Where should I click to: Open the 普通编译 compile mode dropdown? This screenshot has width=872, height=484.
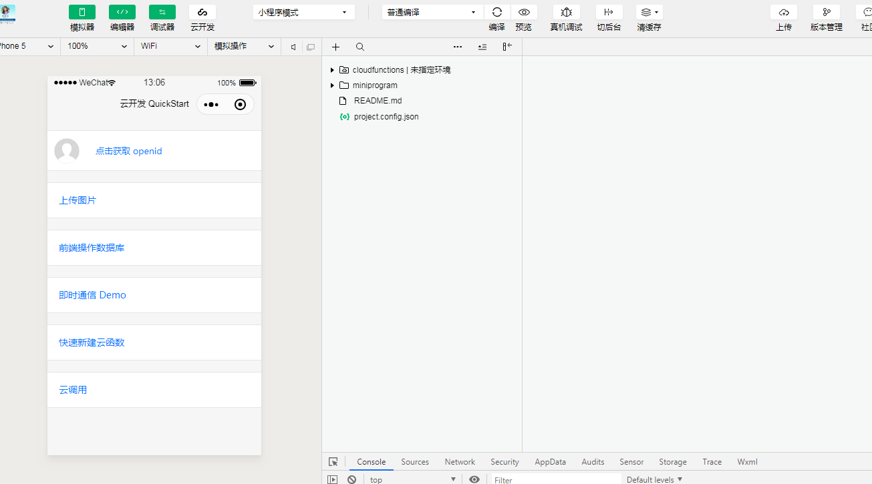point(432,13)
